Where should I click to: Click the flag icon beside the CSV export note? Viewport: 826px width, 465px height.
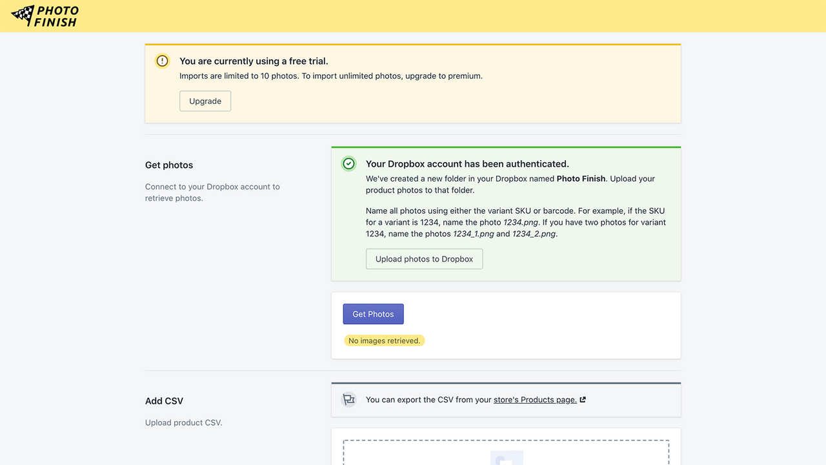tap(348, 400)
